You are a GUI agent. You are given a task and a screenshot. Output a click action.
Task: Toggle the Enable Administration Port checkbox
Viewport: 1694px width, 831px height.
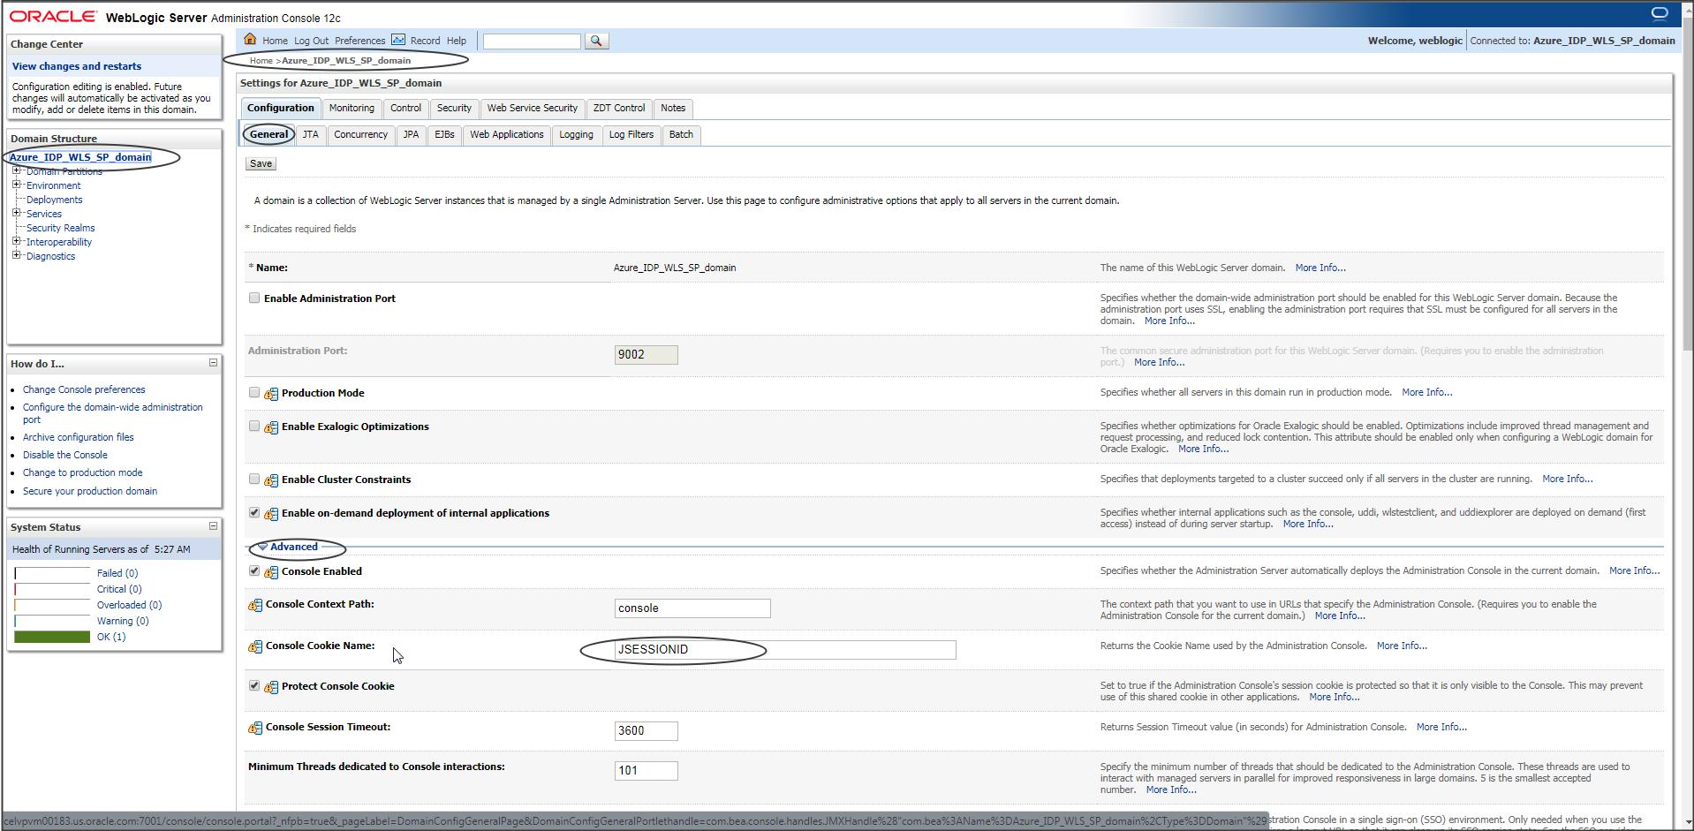click(254, 298)
